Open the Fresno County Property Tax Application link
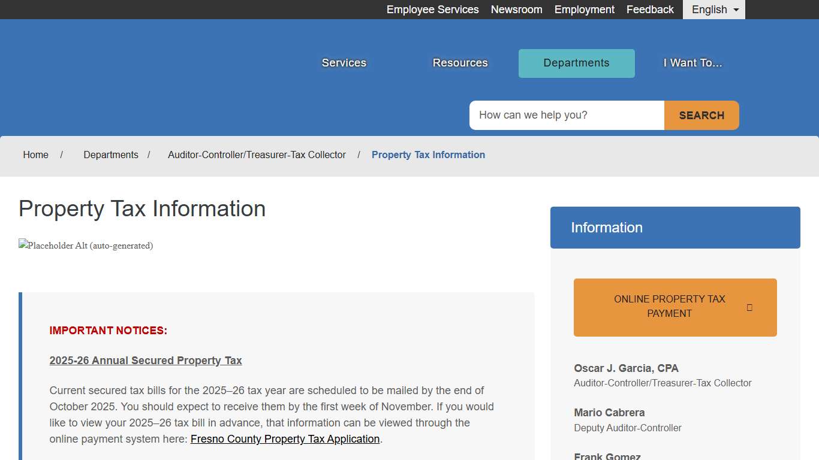This screenshot has height=460, width=819. click(285, 438)
